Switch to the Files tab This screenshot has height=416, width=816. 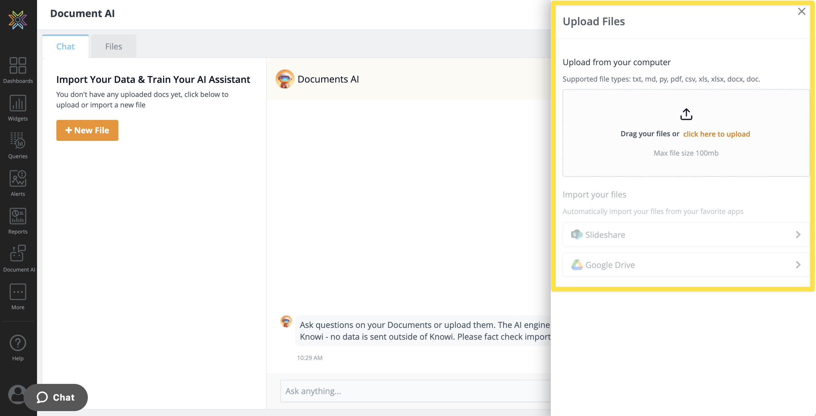coord(113,46)
